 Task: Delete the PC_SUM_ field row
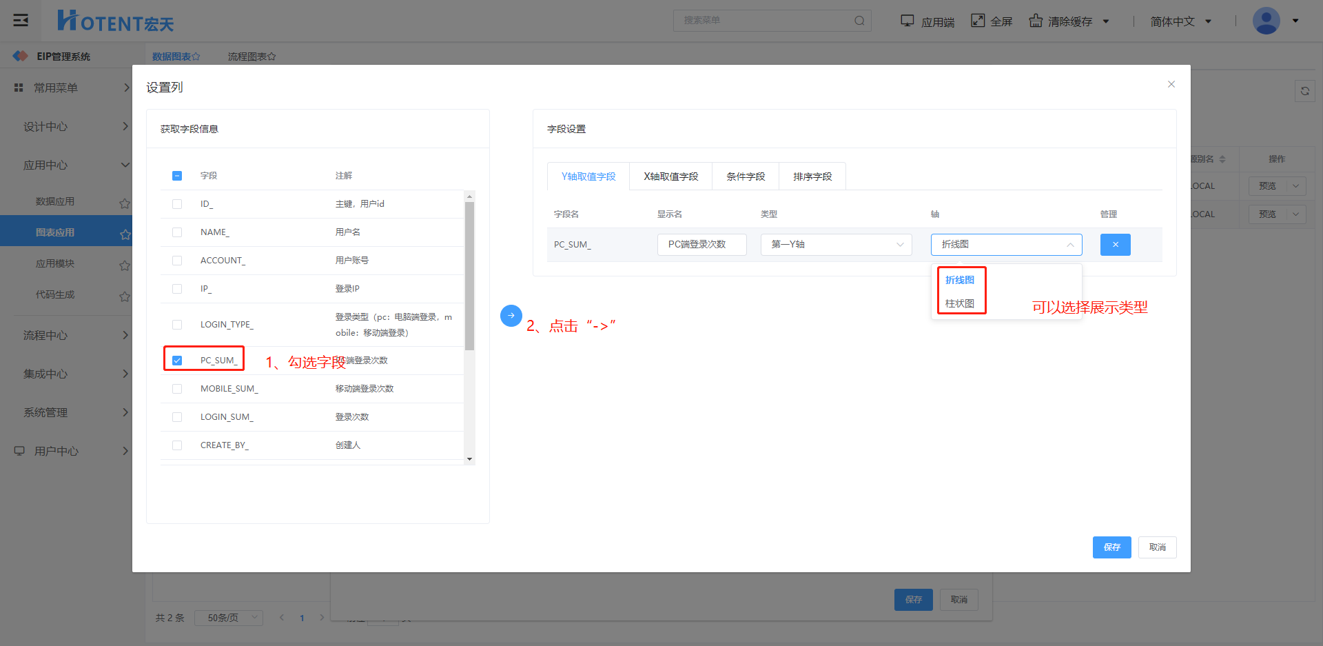coord(1115,245)
